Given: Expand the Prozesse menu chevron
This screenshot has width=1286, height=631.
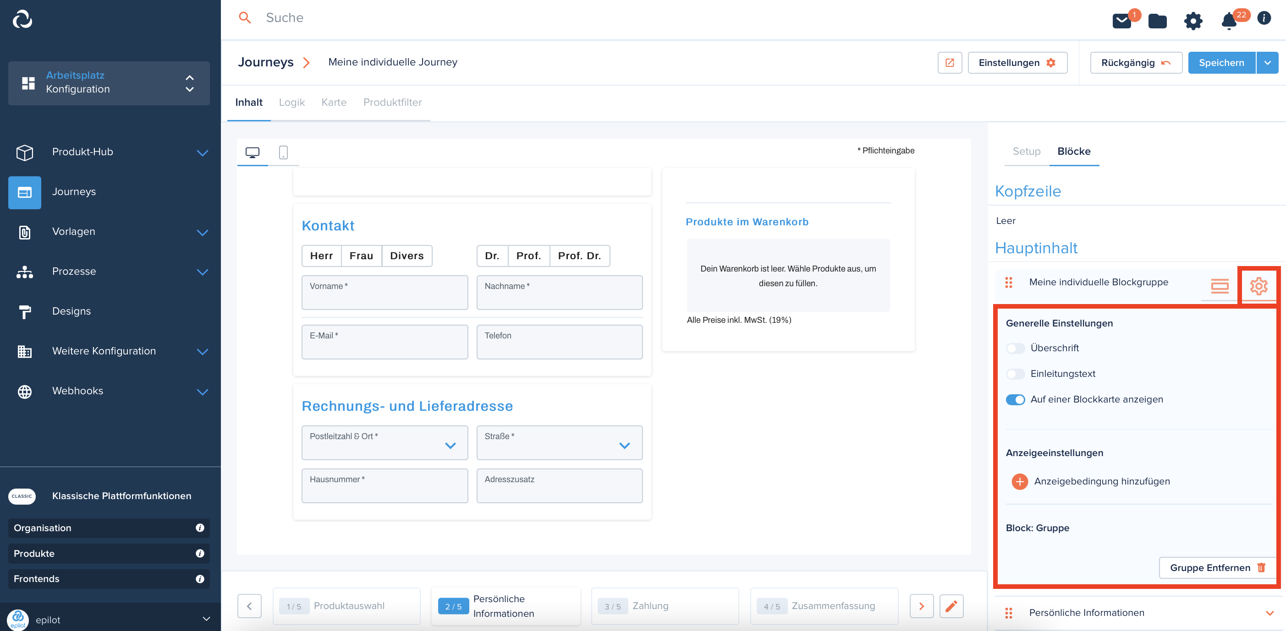Looking at the screenshot, I should [x=202, y=272].
